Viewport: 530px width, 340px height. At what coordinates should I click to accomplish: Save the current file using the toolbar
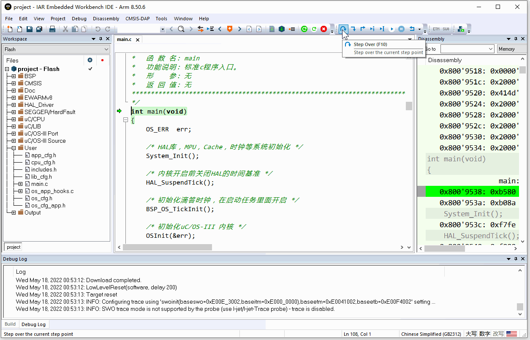coord(30,29)
